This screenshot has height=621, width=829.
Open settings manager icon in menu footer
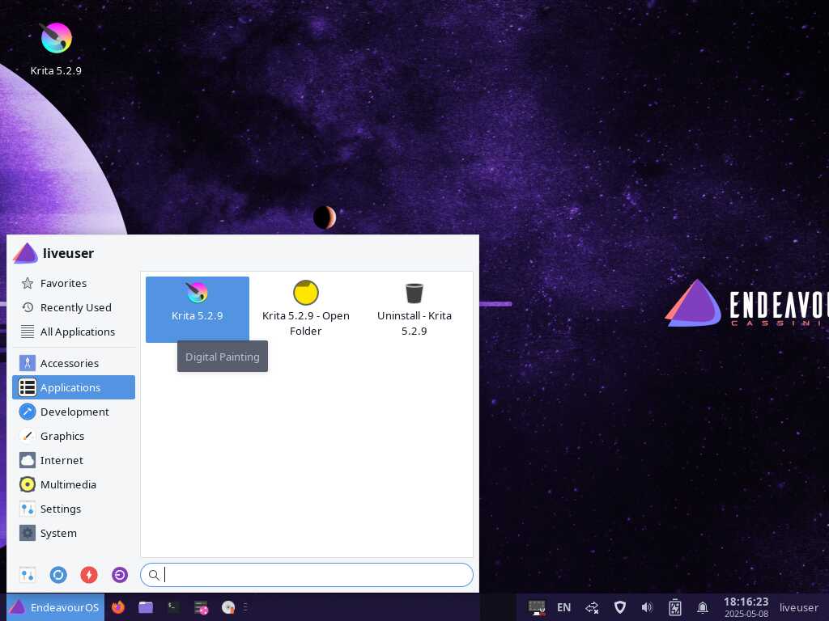28,575
